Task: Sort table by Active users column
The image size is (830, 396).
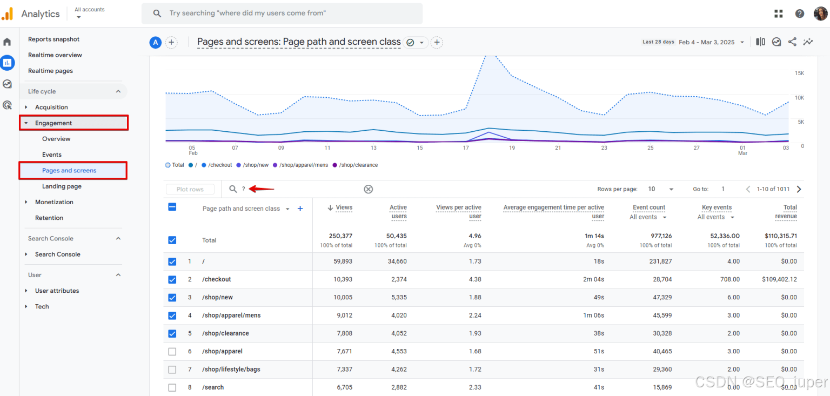Action: [398, 212]
